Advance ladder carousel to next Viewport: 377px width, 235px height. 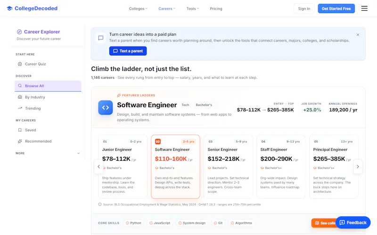(x=358, y=167)
